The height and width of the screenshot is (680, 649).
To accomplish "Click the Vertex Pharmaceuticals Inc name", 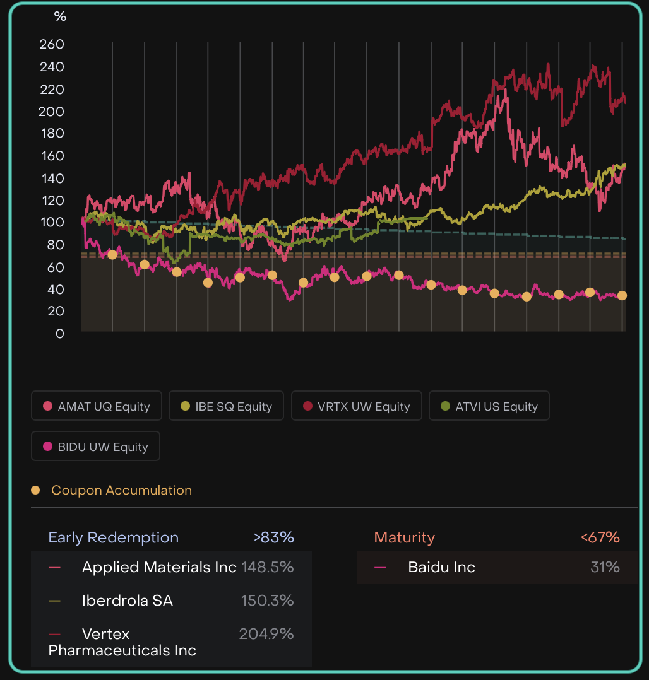I will pos(122,642).
